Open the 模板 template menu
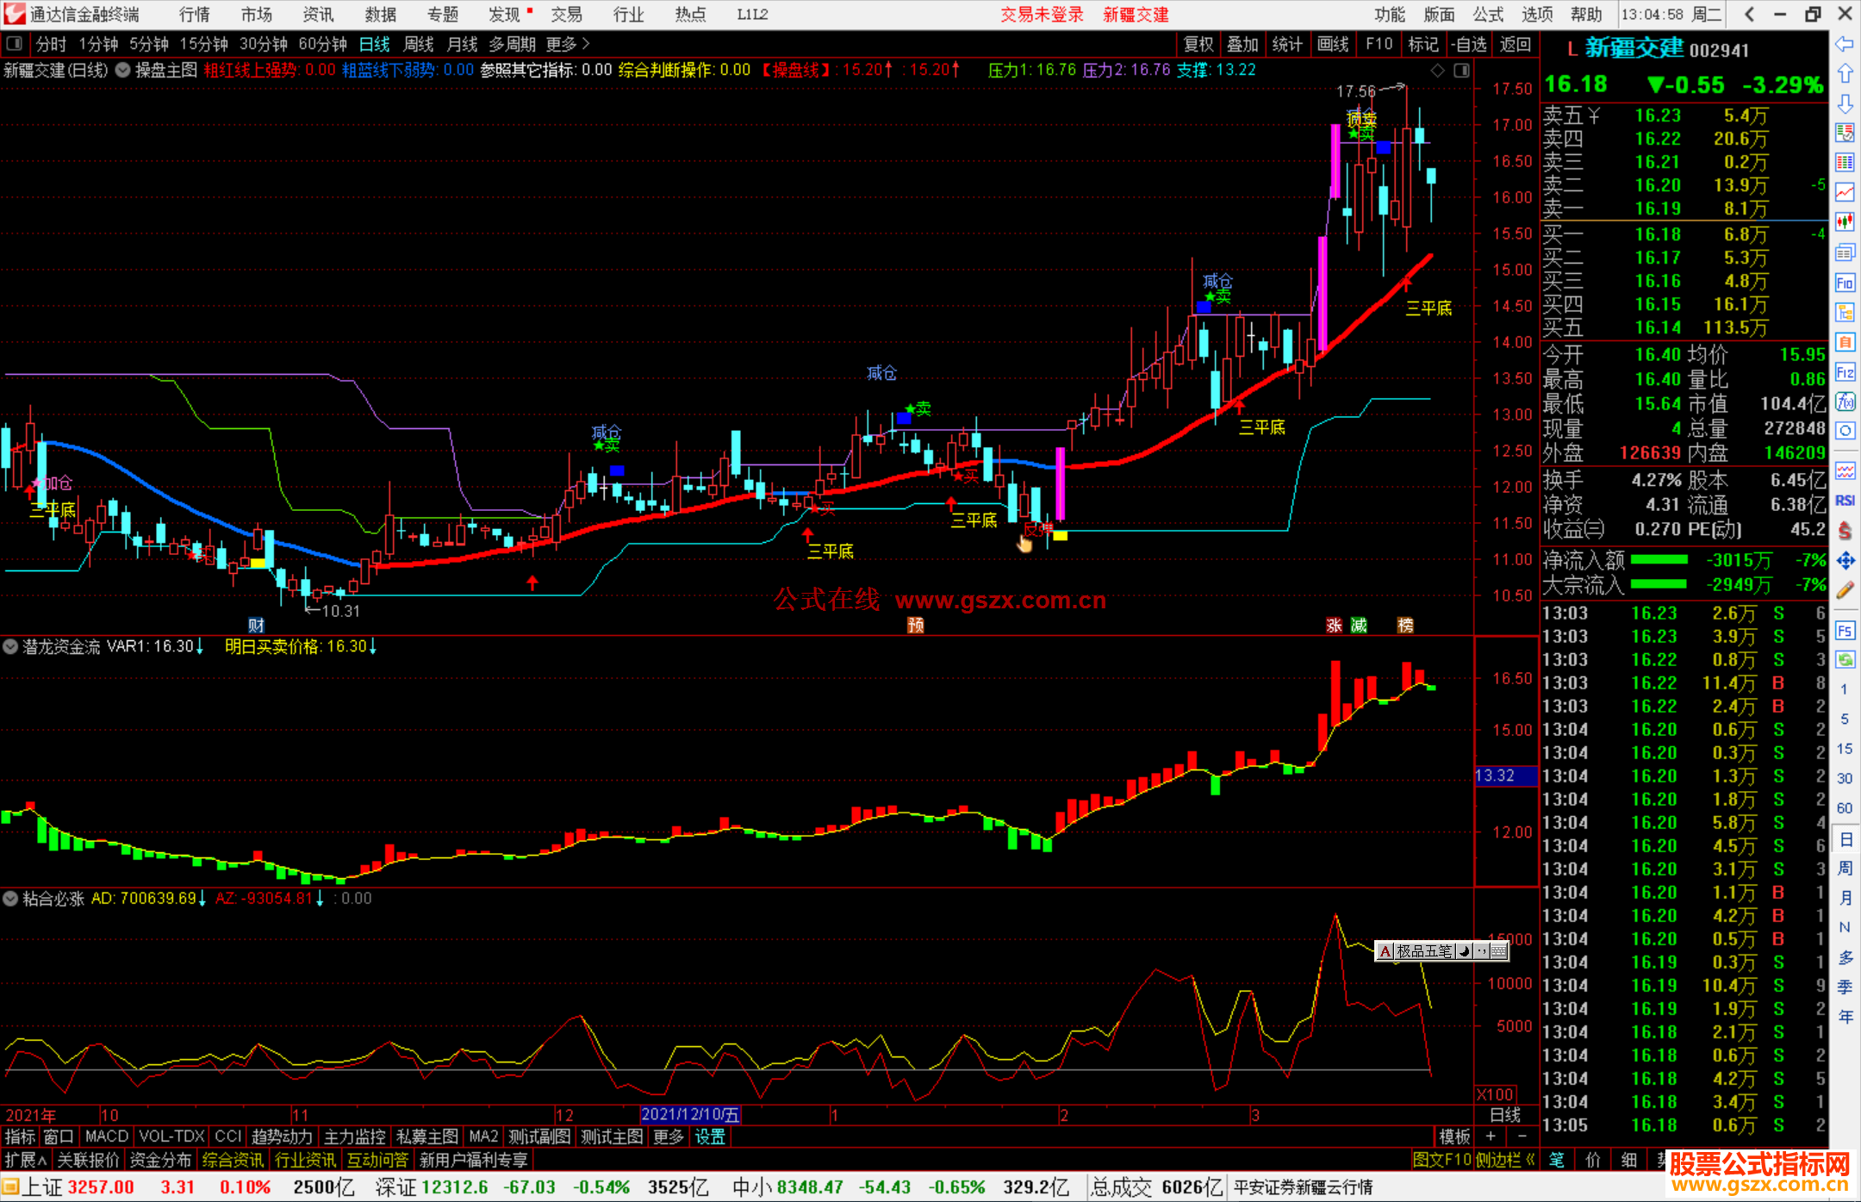This screenshot has height=1202, width=1861. pos(1455,1137)
